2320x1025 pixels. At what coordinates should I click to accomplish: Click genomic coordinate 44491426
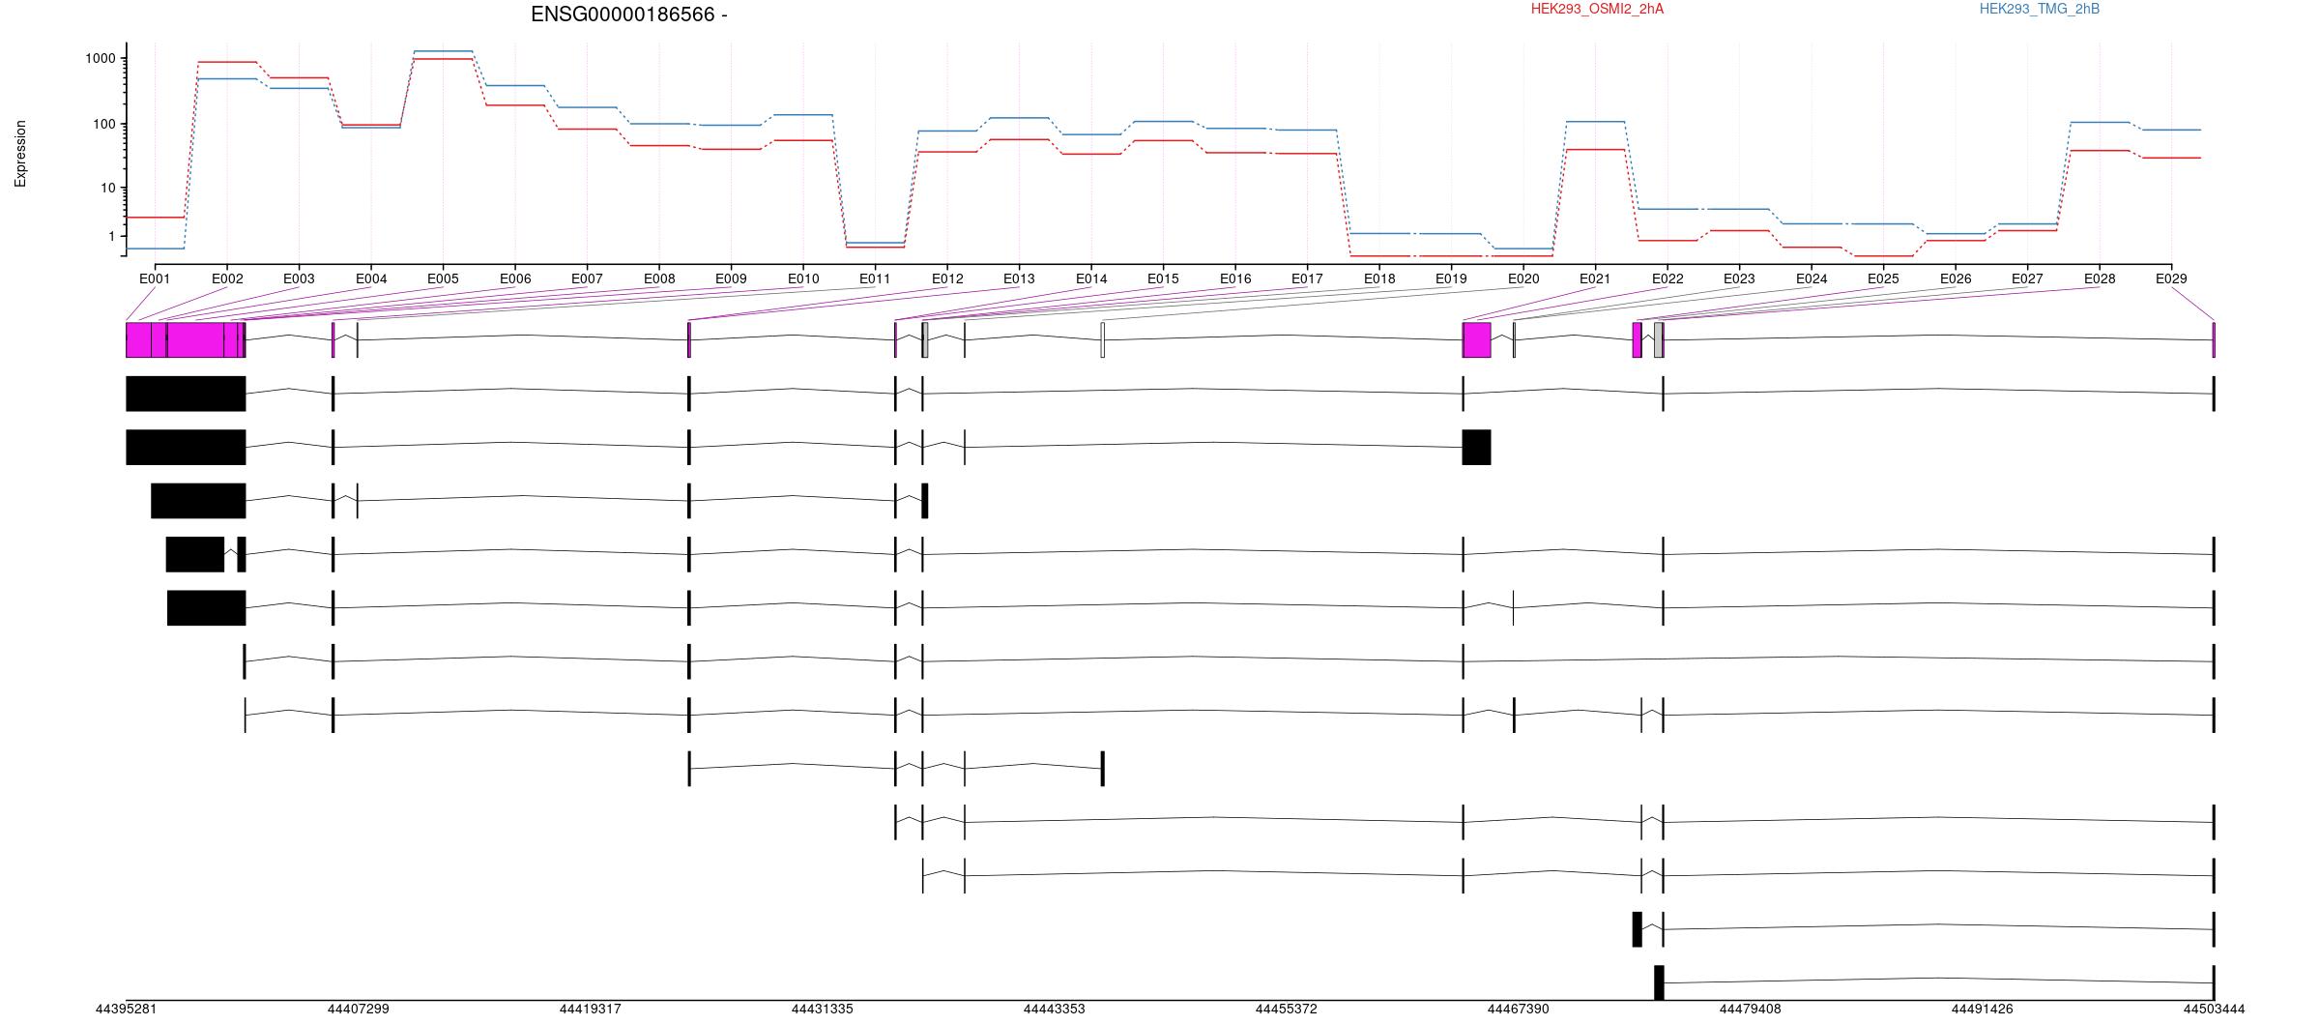(1982, 1010)
